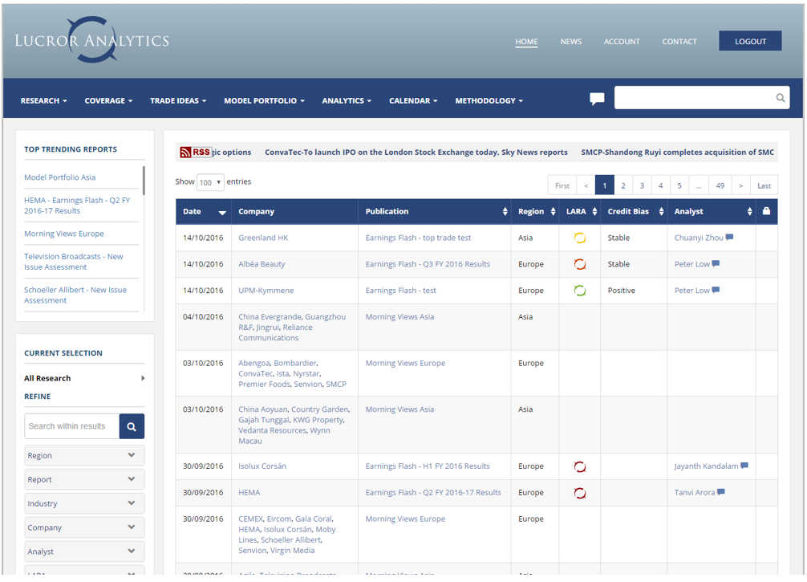The width and height of the screenshot is (807, 582).
Task: Click the Search within results field
Action: (x=71, y=426)
